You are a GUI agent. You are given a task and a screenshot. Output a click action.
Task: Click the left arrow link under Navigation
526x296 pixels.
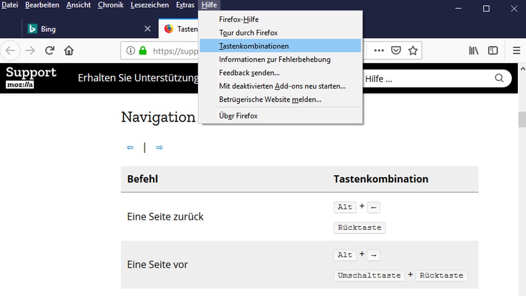(130, 147)
